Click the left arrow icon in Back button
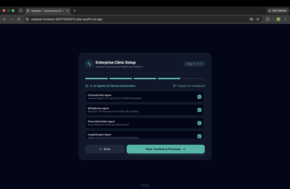290x189 pixels. coord(101,149)
